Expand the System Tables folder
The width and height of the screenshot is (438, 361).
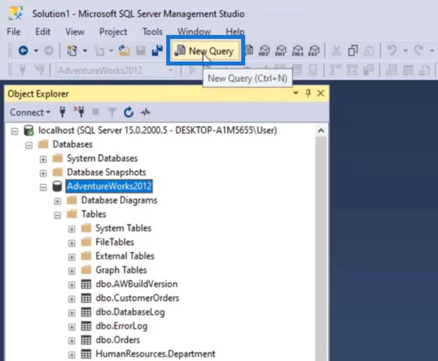[72, 229]
